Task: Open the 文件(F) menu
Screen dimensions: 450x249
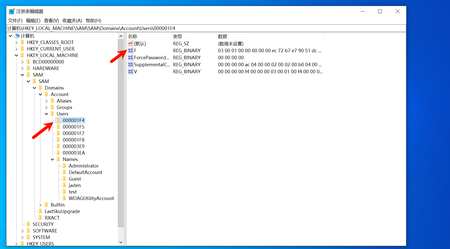Action: tap(15, 20)
